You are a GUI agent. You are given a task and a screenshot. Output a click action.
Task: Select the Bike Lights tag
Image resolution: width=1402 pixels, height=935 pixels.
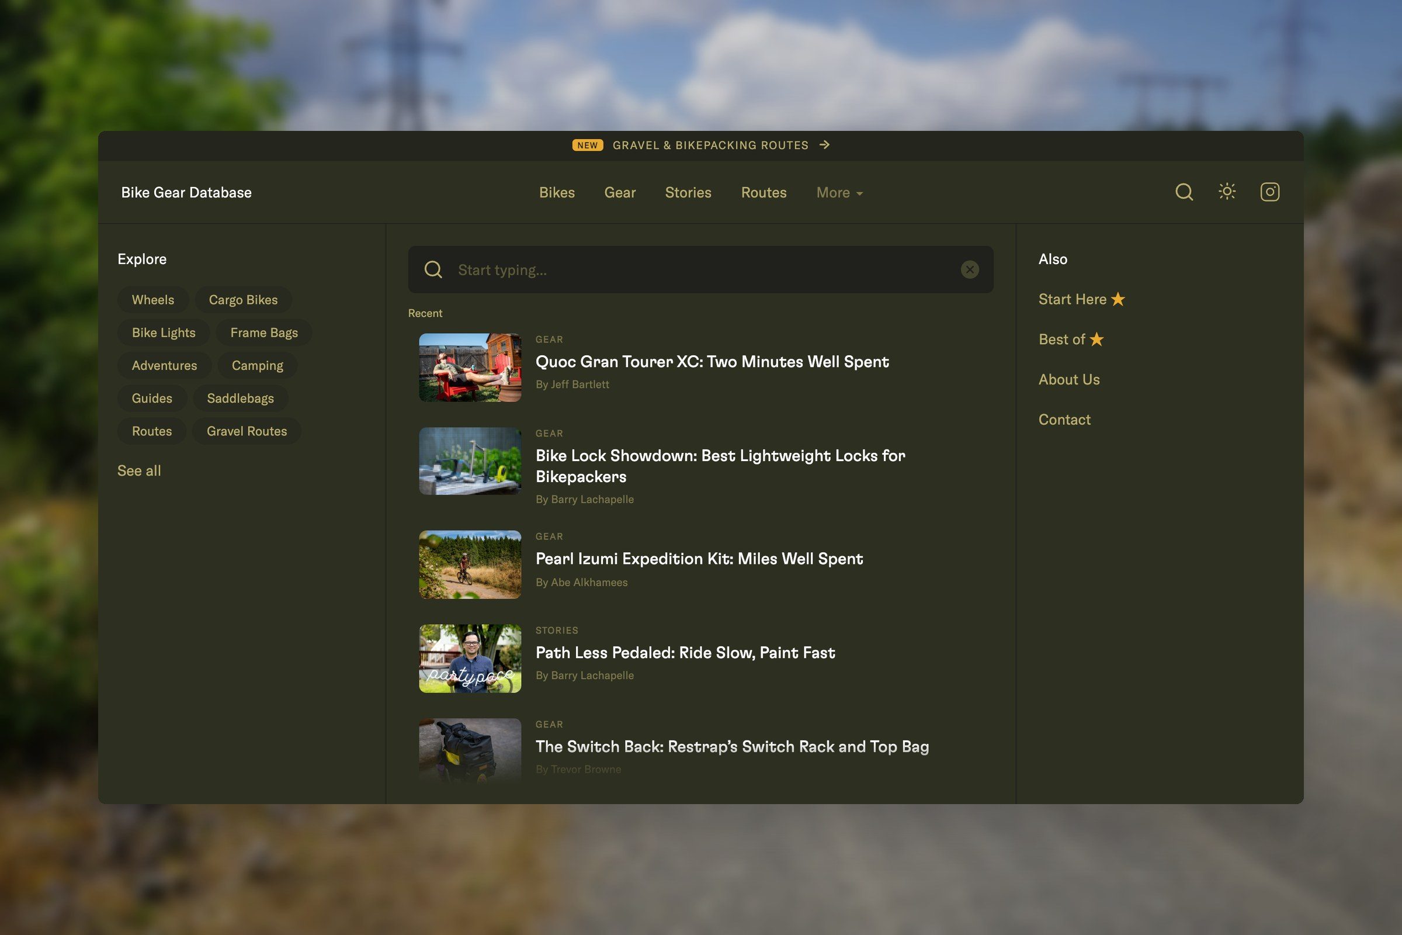pos(164,332)
